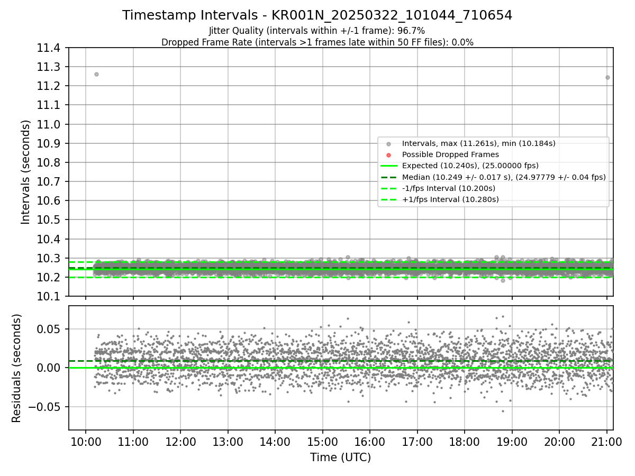This screenshot has height=476, width=635.
Task: Click the '18:00' x-axis tick label
Action: (465, 442)
